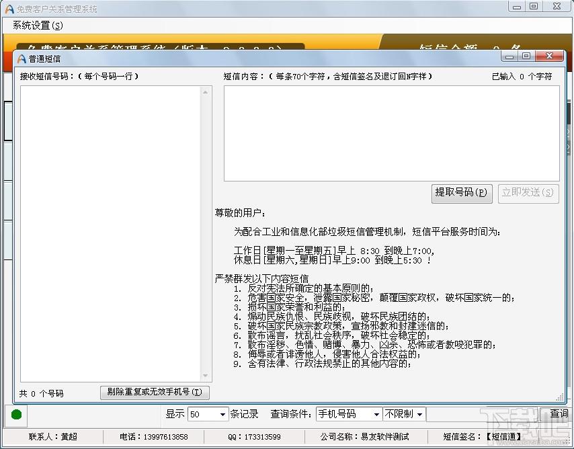
Task: Click the 休息日 service hours line
Action: [x=333, y=260]
